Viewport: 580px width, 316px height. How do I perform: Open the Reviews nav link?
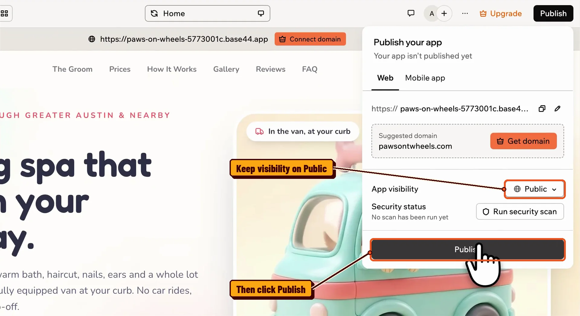pyautogui.click(x=271, y=69)
